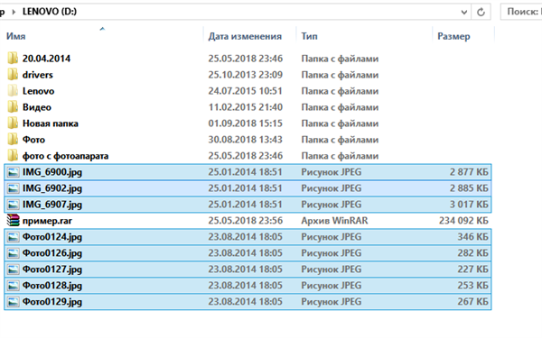
Task: Select the Lenovo folder name
Action: click(x=38, y=91)
